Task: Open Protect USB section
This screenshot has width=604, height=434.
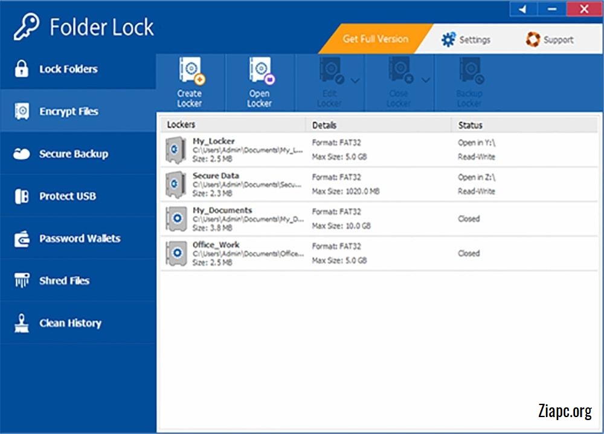Action: point(78,196)
